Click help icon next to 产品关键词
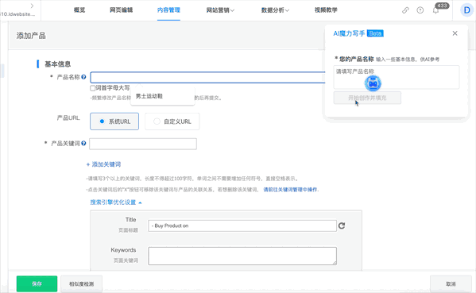Screen dimensions: 476x293 coord(83,143)
